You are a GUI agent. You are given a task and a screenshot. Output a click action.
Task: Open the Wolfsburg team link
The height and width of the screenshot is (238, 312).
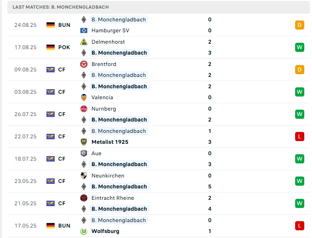[105, 231]
